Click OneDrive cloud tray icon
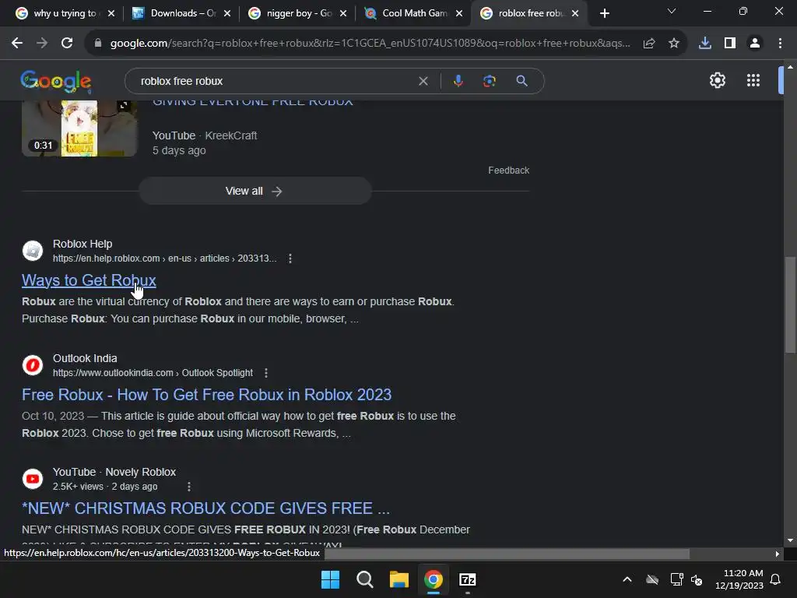 click(x=652, y=579)
